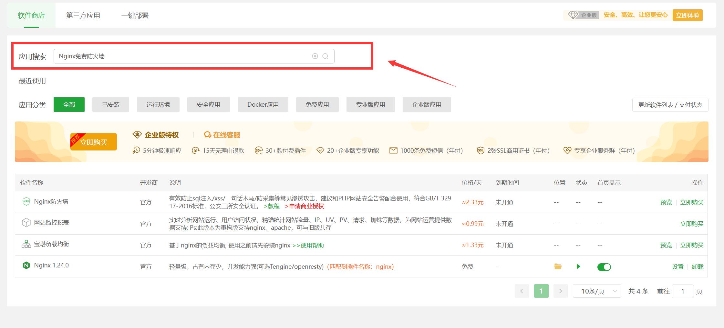Click the 在线客服 chat icon
The width and height of the screenshot is (724, 328).
(x=208, y=135)
